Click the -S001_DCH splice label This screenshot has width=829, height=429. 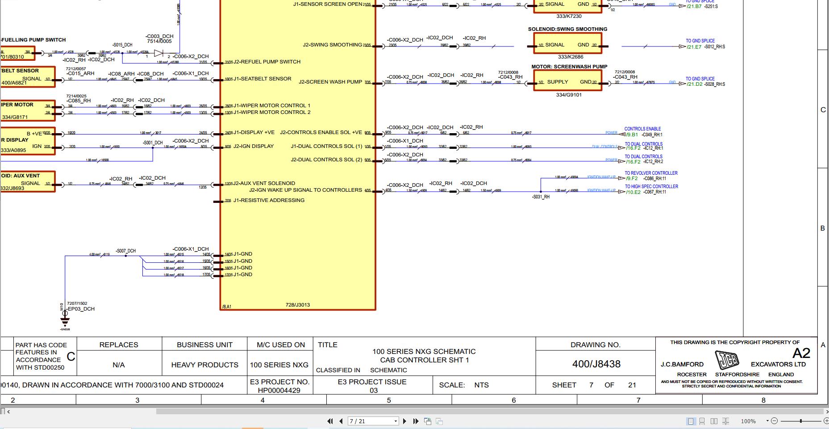153,143
